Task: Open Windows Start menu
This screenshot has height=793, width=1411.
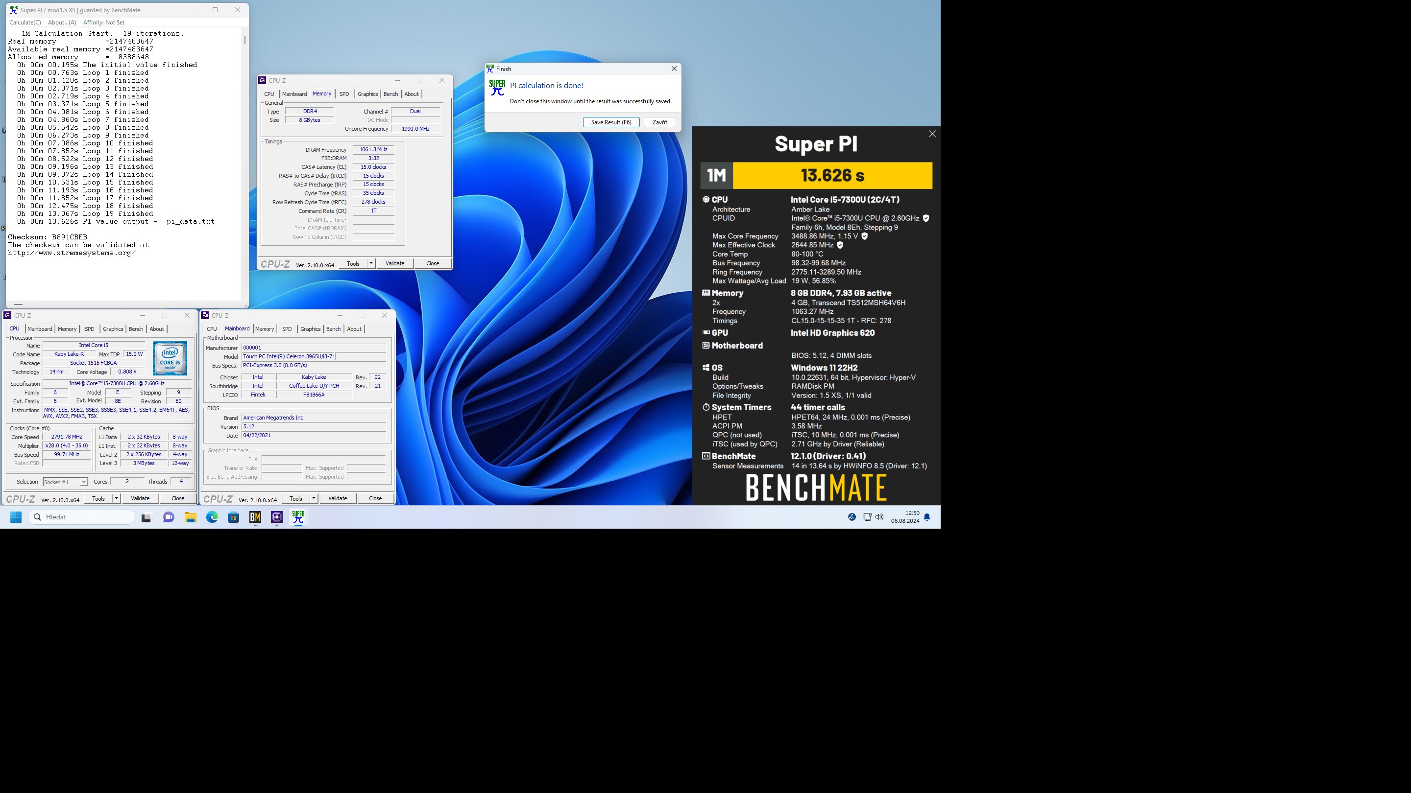Action: click(x=16, y=517)
